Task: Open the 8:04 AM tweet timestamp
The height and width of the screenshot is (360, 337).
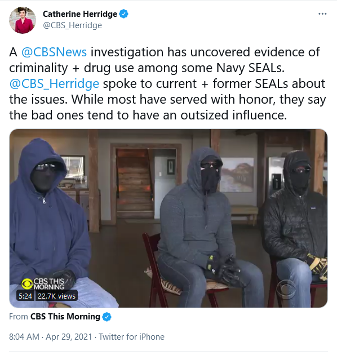Action: (24, 337)
